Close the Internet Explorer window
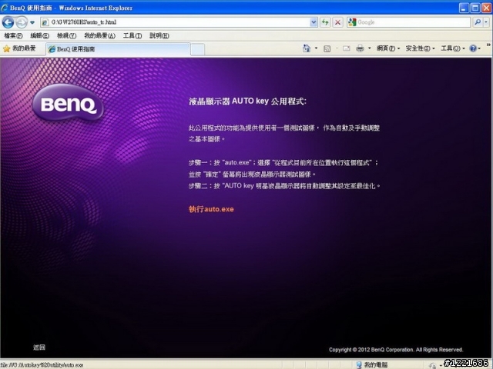This screenshot has height=369, width=493. point(486,8)
